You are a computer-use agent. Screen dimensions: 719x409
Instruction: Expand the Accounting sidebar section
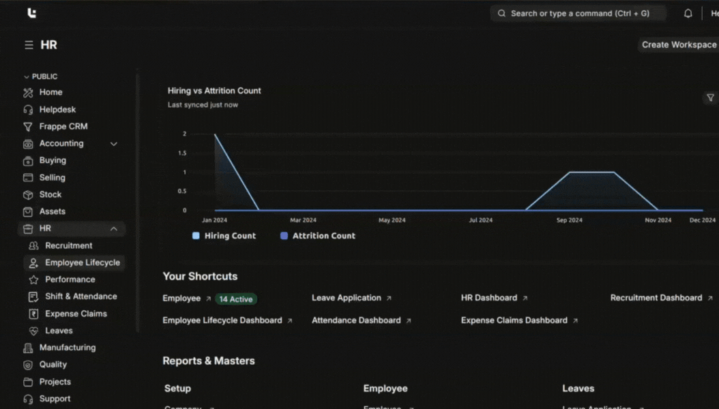point(114,144)
